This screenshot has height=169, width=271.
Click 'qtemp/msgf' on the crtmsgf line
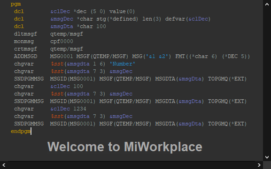[67, 49]
